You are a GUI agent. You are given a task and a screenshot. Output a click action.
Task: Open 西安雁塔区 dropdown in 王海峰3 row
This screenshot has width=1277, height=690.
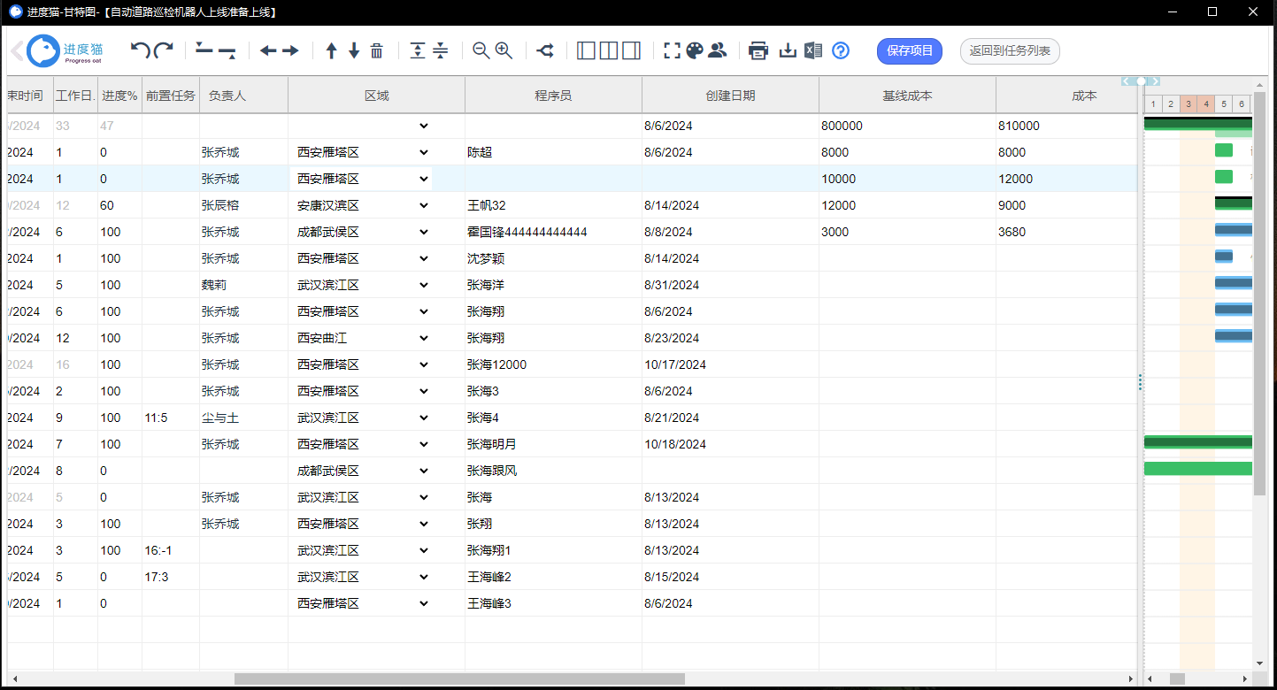pos(360,603)
